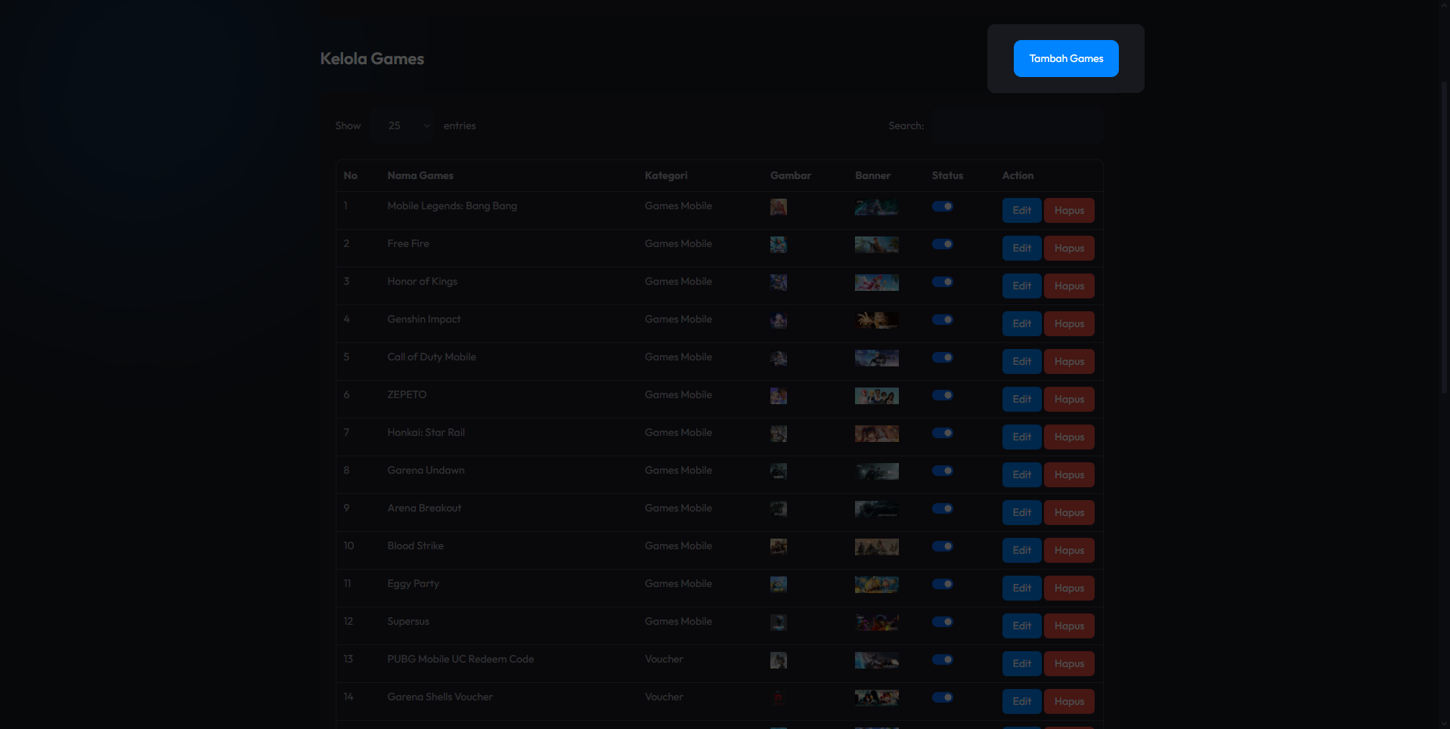
Task: Select the 'PUBG Mobile UC Redeem Code' name cell
Action: [460, 659]
